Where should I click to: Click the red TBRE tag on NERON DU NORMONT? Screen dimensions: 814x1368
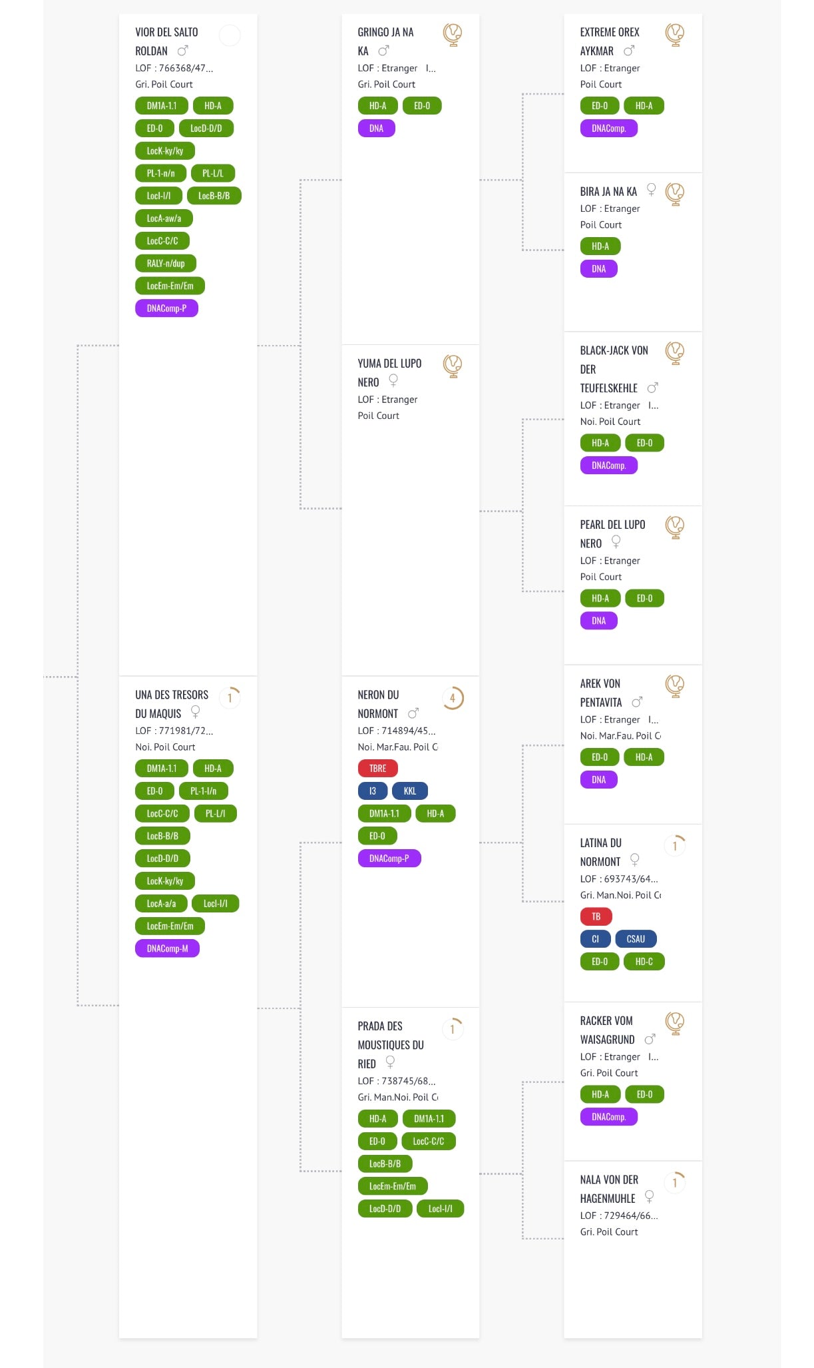(377, 769)
